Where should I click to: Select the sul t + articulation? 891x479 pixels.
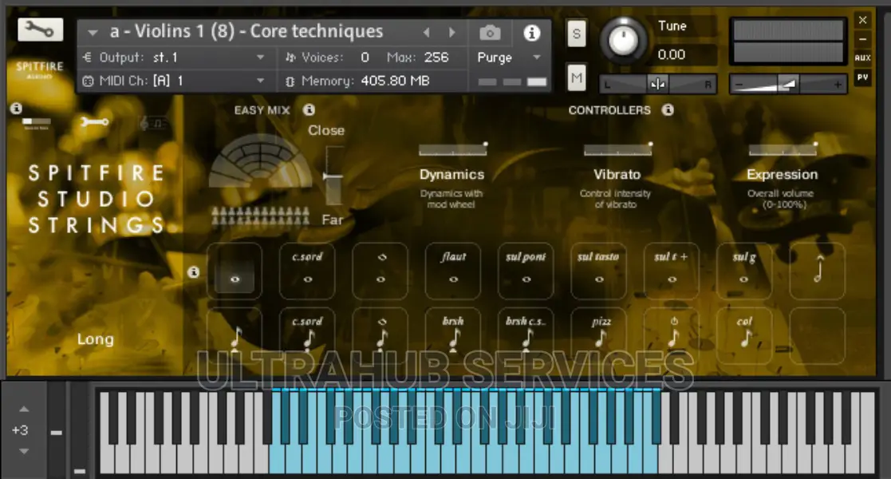point(671,271)
